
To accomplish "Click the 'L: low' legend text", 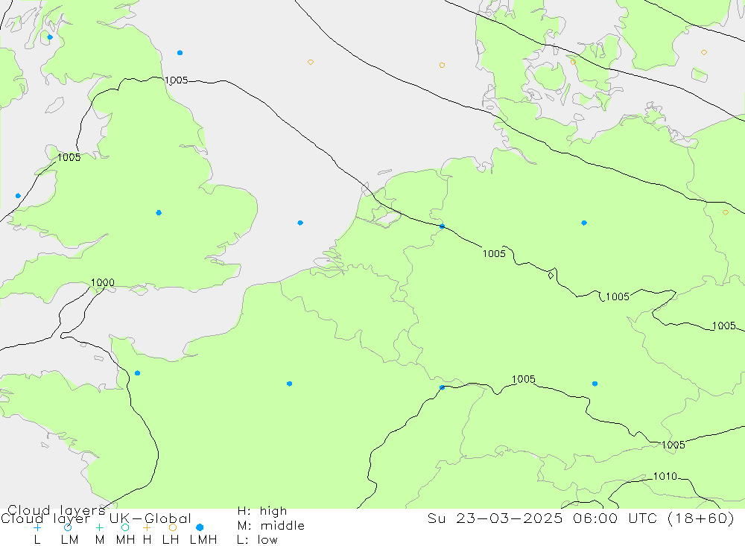I will coord(258,540).
